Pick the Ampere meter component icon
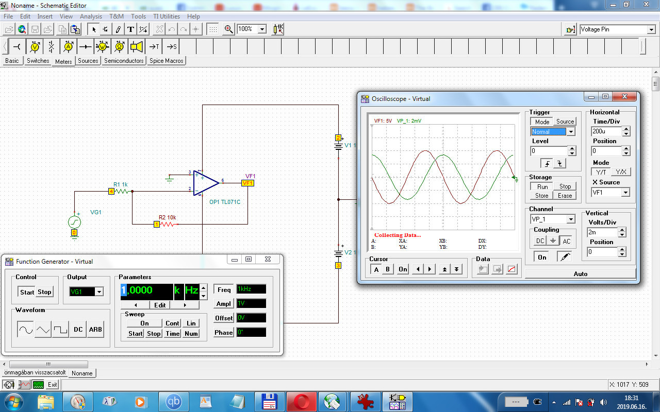The image size is (660, 412). (68, 46)
